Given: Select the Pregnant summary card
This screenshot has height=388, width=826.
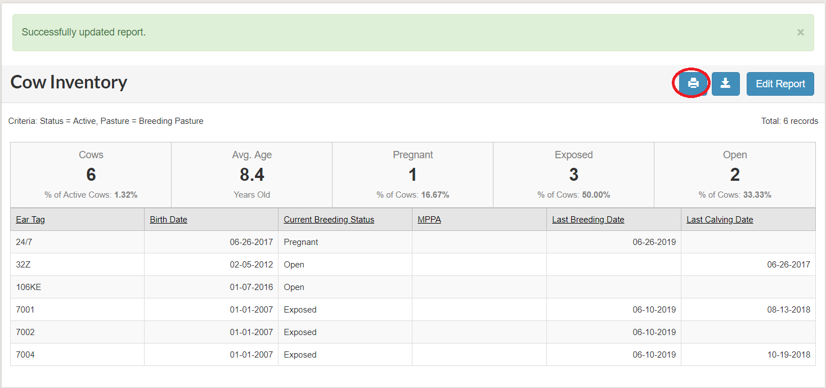Looking at the screenshot, I should tap(412, 174).
